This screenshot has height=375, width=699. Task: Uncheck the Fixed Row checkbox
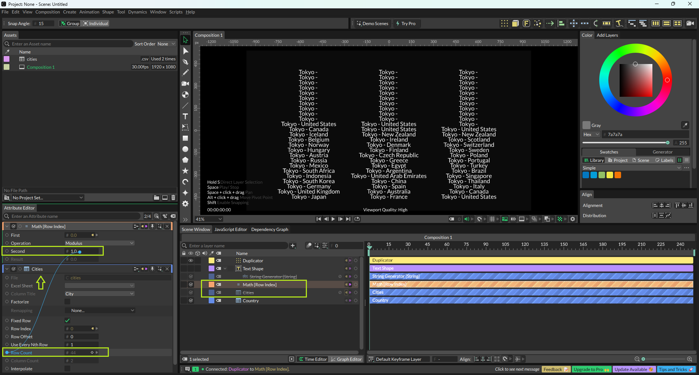pos(67,320)
